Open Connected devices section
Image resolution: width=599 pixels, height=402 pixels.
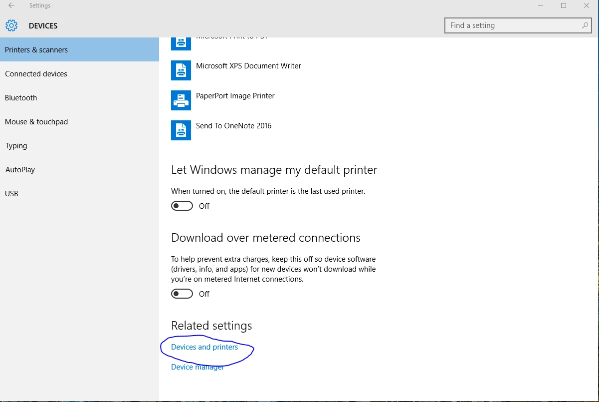79,74
